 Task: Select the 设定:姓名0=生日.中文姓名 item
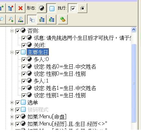tap(65, 67)
